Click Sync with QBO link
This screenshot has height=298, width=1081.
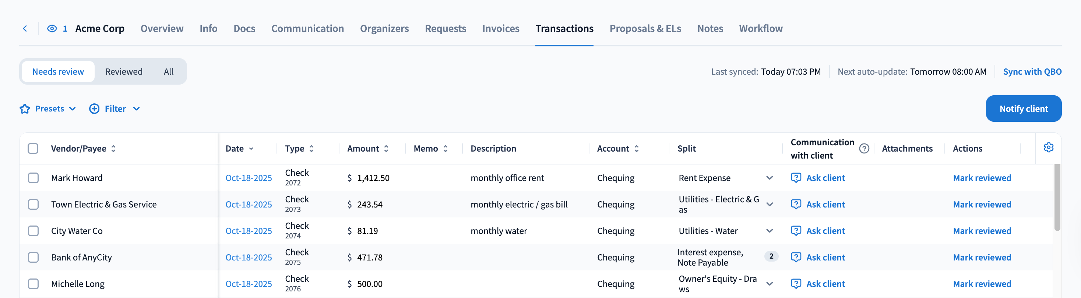1032,72
